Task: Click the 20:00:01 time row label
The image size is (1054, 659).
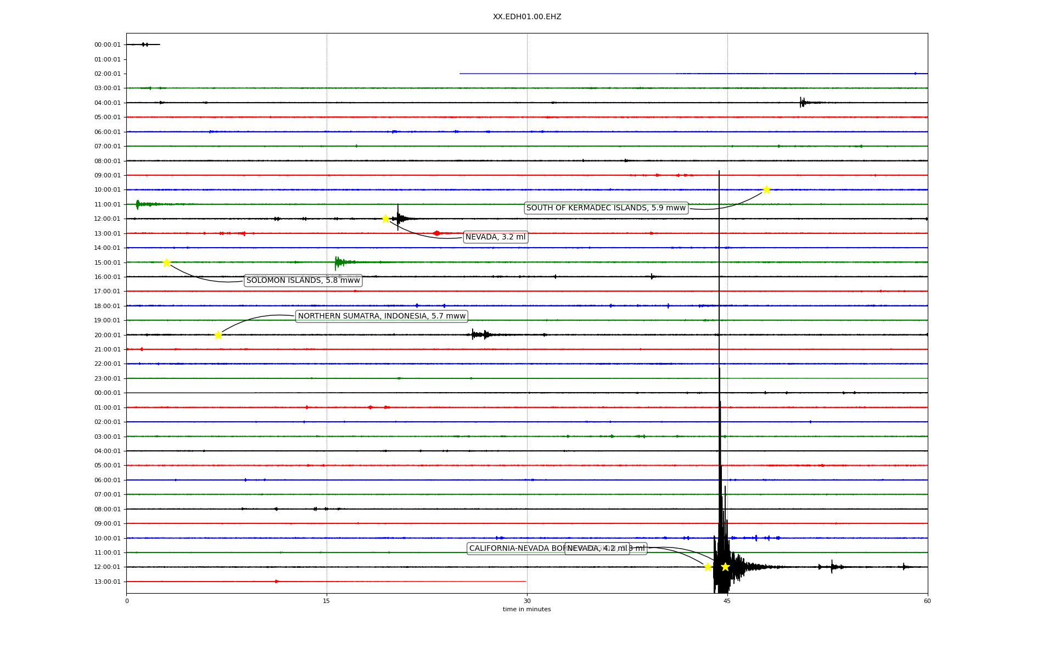Action: click(x=107, y=335)
